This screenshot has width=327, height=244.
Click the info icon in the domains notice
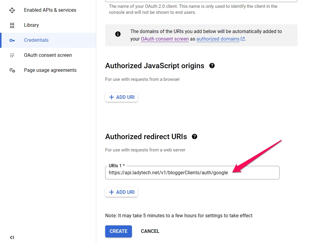pyautogui.click(x=118, y=34)
